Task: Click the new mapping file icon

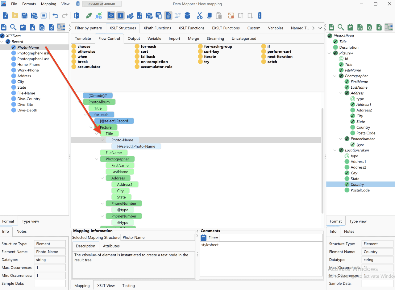Action: click(5, 15)
